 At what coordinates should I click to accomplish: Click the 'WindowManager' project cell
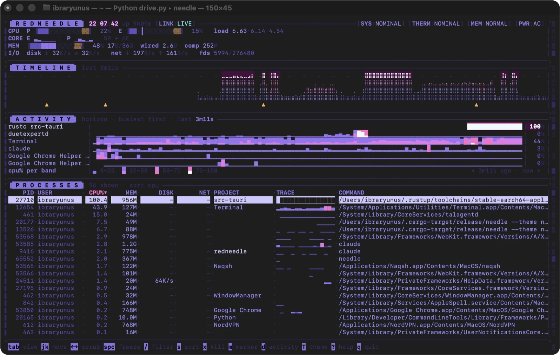pos(238,295)
